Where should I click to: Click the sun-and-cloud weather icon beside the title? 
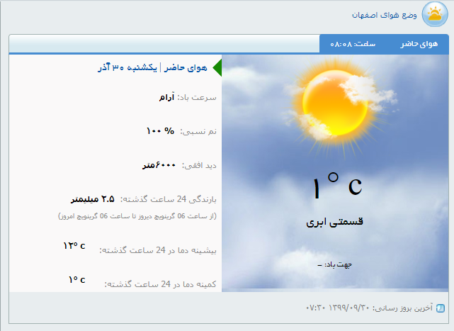(435, 14)
